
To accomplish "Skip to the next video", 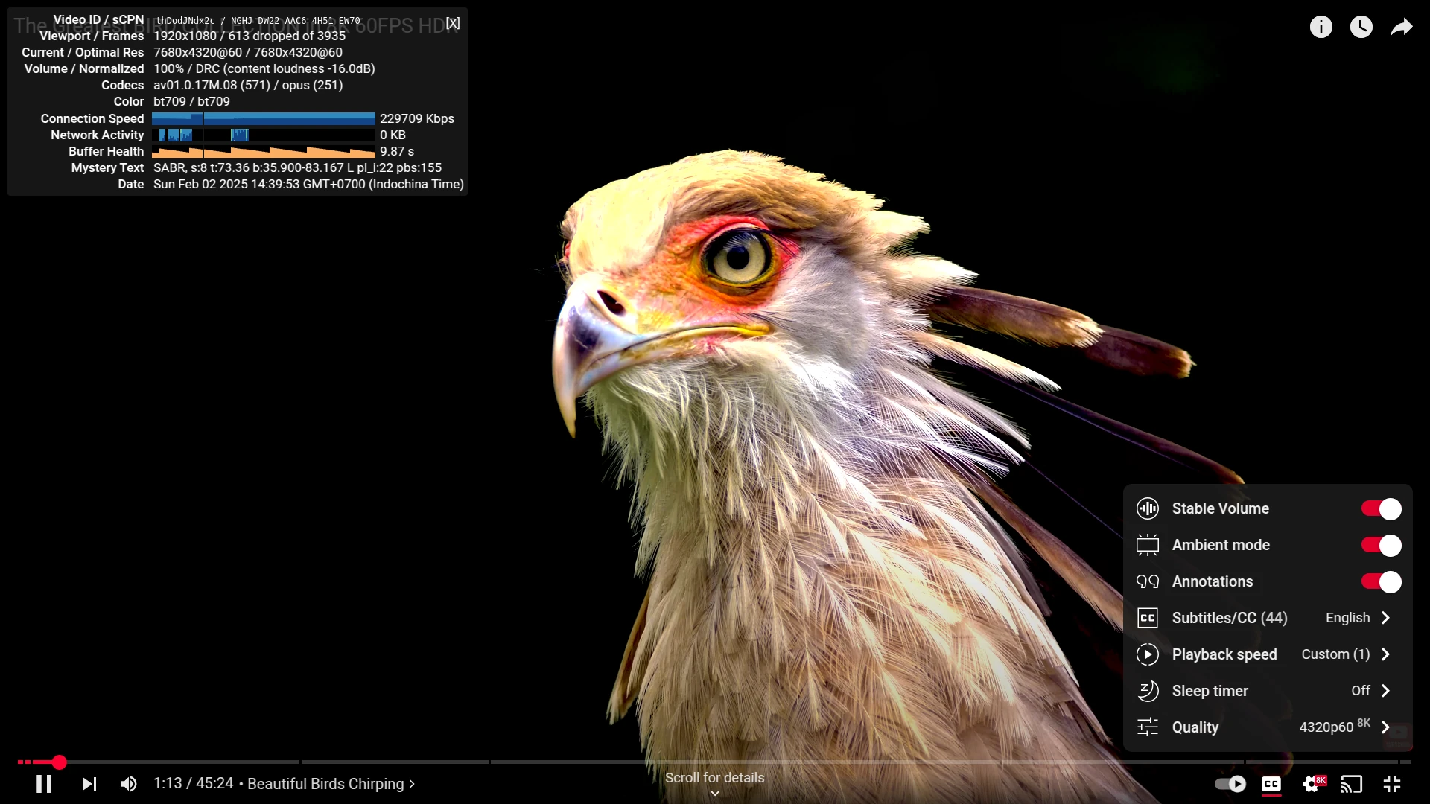I will tap(89, 784).
